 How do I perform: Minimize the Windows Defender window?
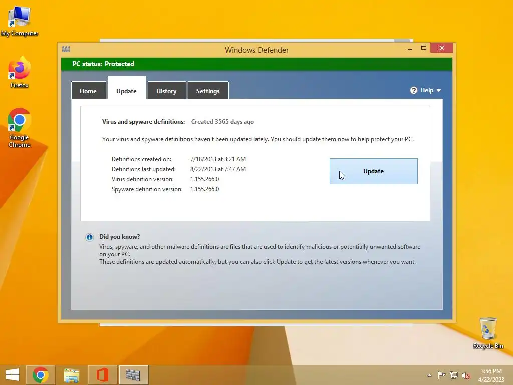pos(410,49)
